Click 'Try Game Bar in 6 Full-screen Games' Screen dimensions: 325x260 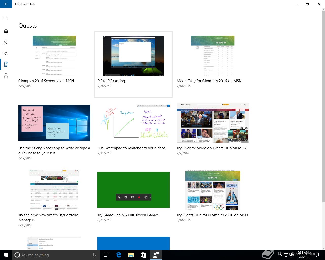coord(128,215)
